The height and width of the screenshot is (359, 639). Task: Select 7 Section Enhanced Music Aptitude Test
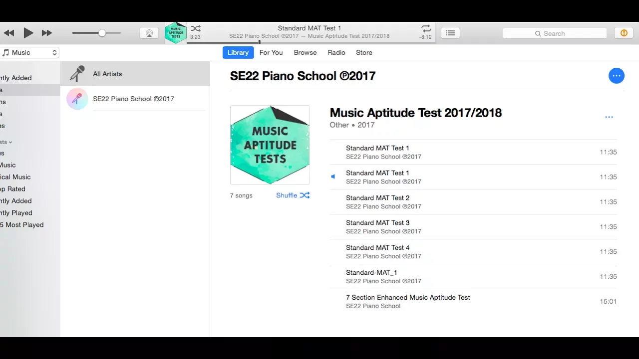[x=473, y=302]
